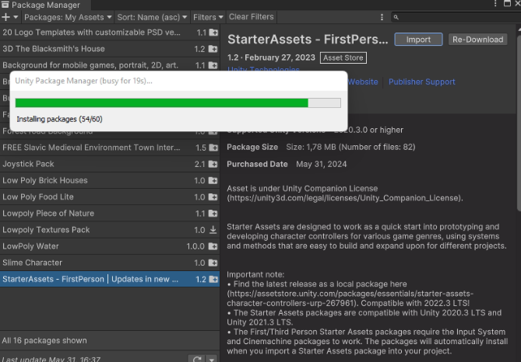Click the Installing packages progress bar
Image resolution: width=521 pixels, height=362 pixels.
point(178,103)
